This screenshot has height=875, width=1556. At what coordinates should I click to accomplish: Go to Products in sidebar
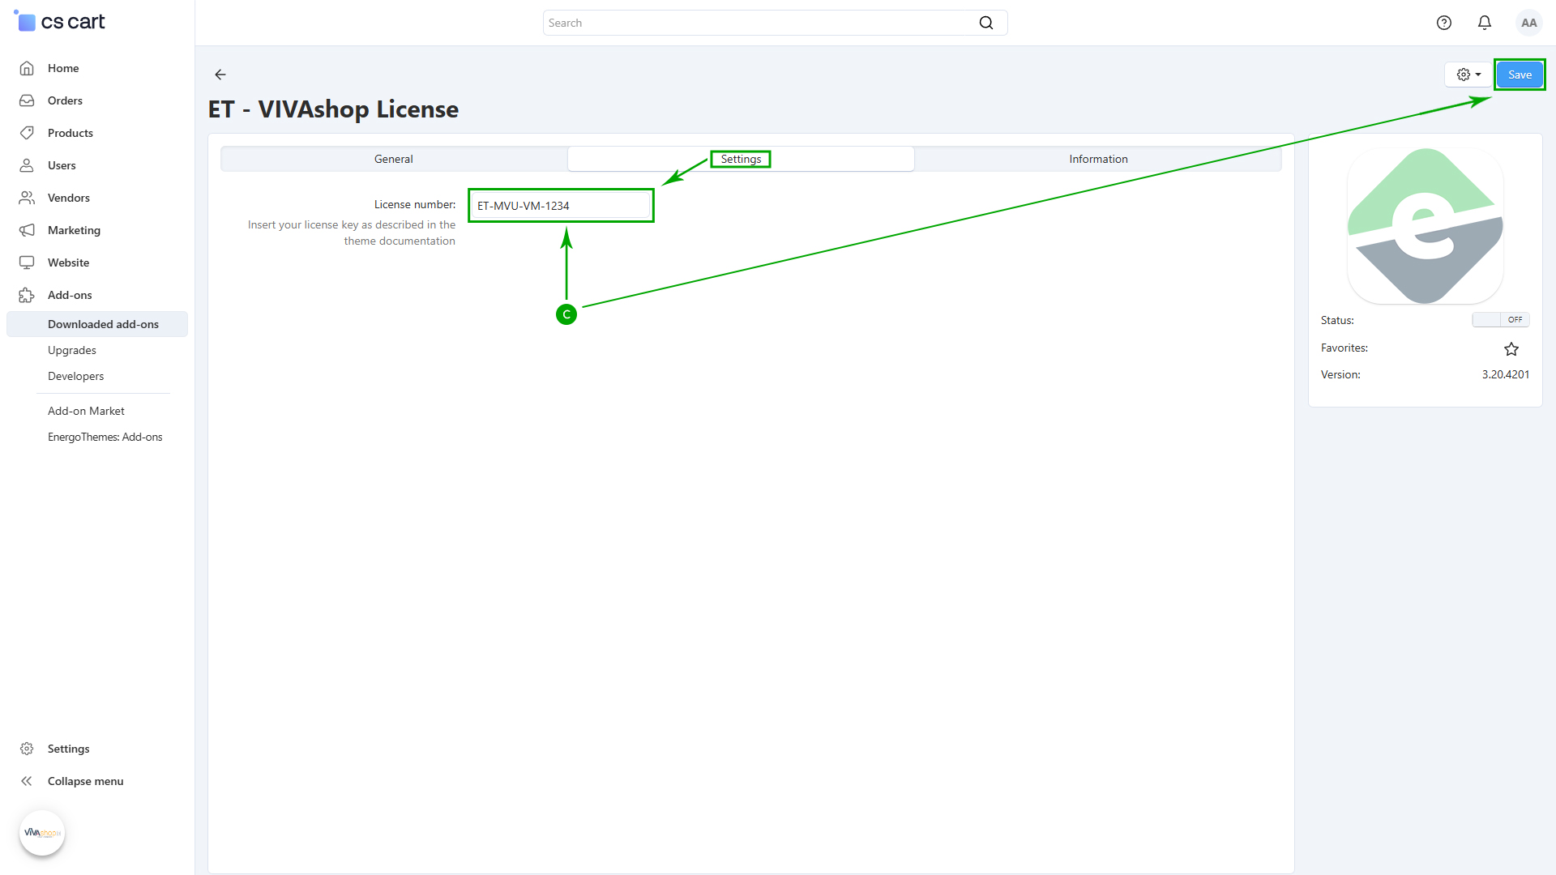coord(70,133)
